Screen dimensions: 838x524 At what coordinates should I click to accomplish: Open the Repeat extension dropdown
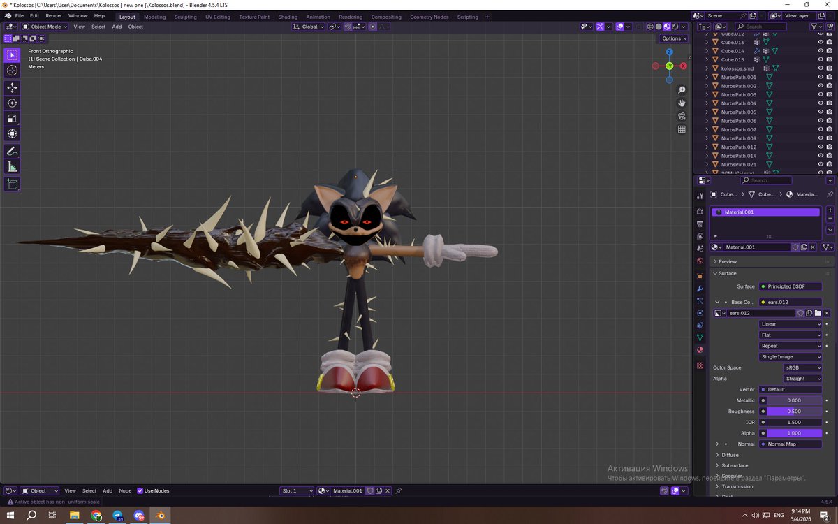click(x=791, y=346)
